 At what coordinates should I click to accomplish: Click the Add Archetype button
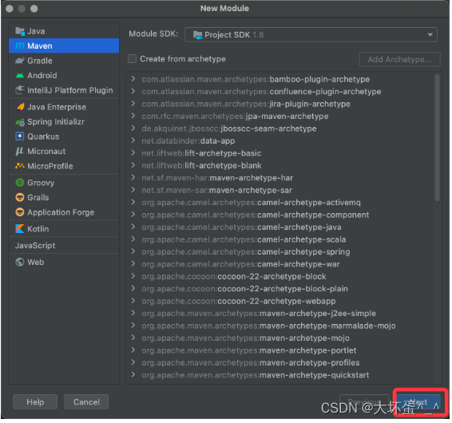[399, 59]
